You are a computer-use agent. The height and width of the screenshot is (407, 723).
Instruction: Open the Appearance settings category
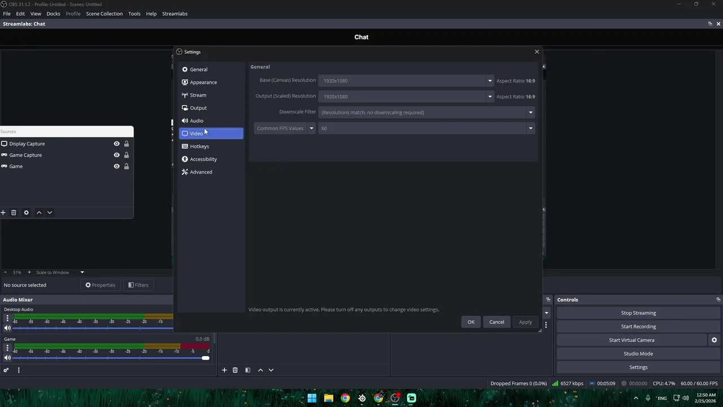(211, 83)
